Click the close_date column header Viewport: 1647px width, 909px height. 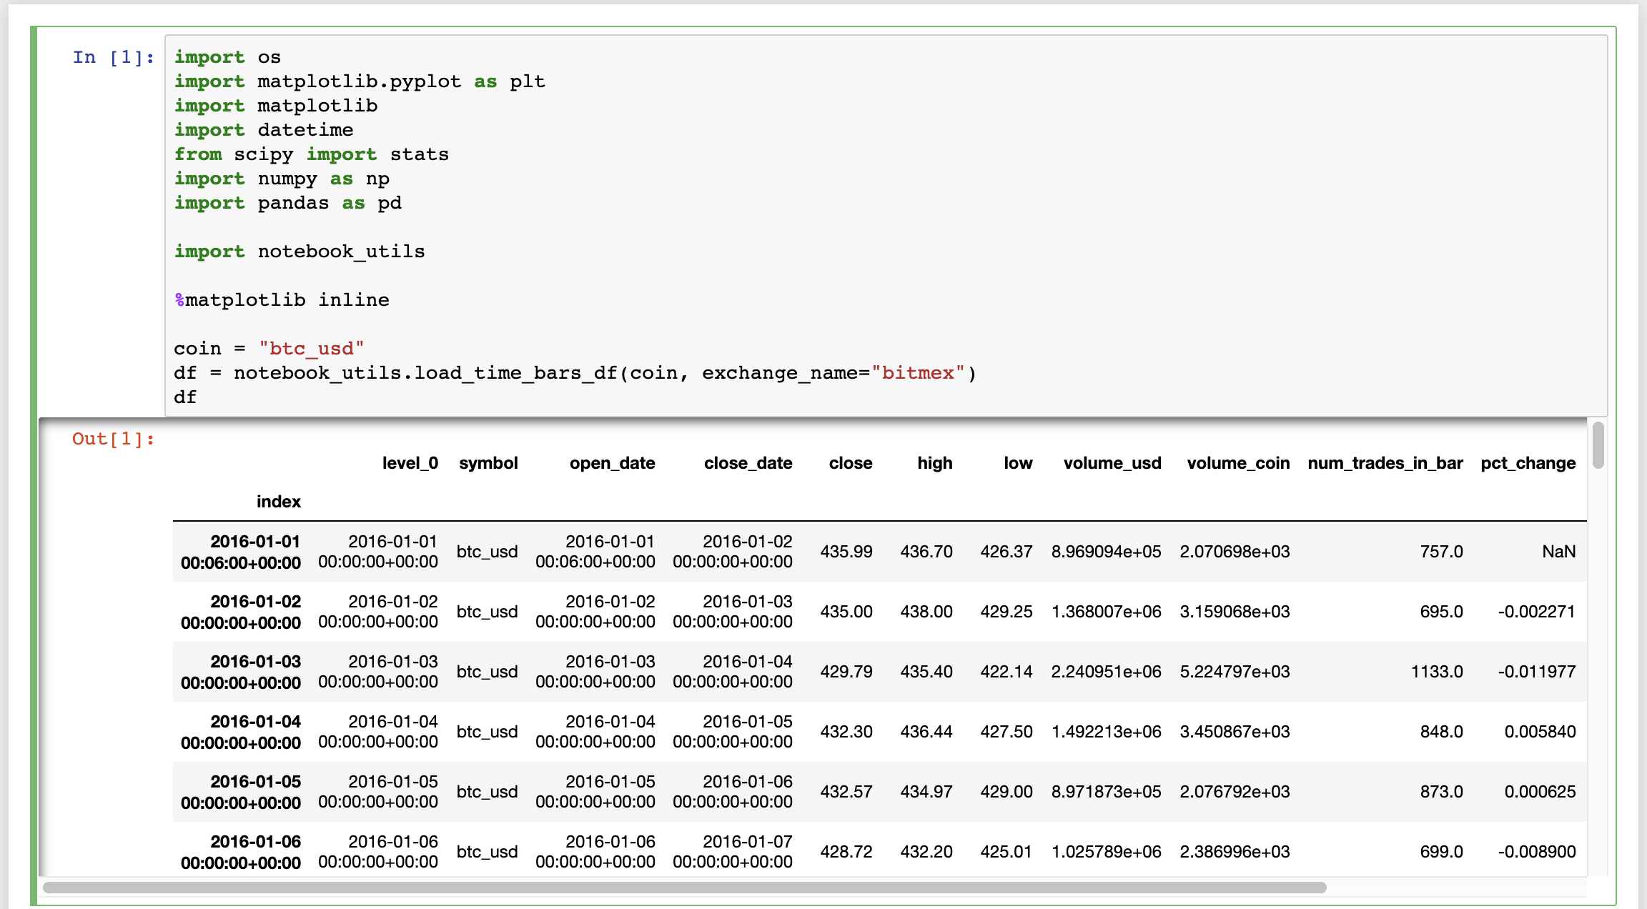click(x=748, y=463)
